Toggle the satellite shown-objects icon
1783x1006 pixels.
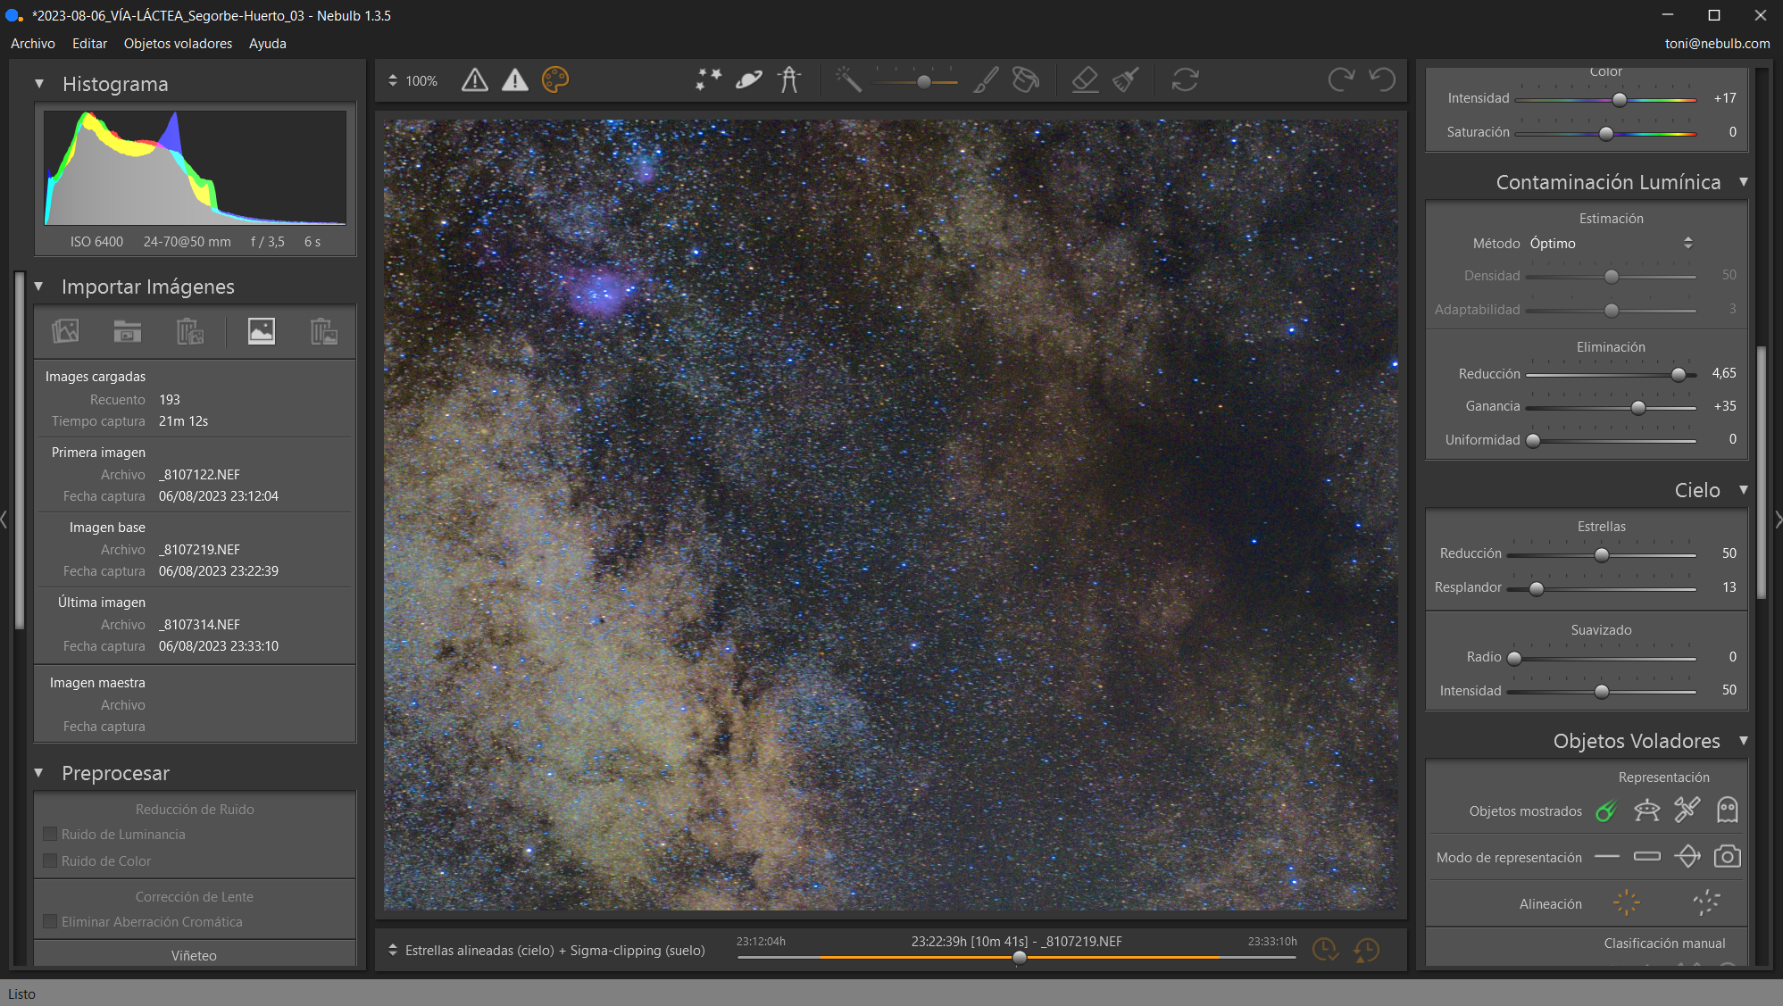(1687, 810)
